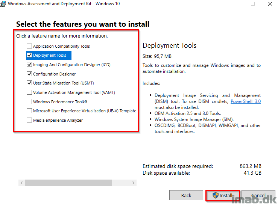The image size is (278, 204).
Task: Uncheck User State Migration Tool (USMT) checkbox
Action: click(29, 83)
